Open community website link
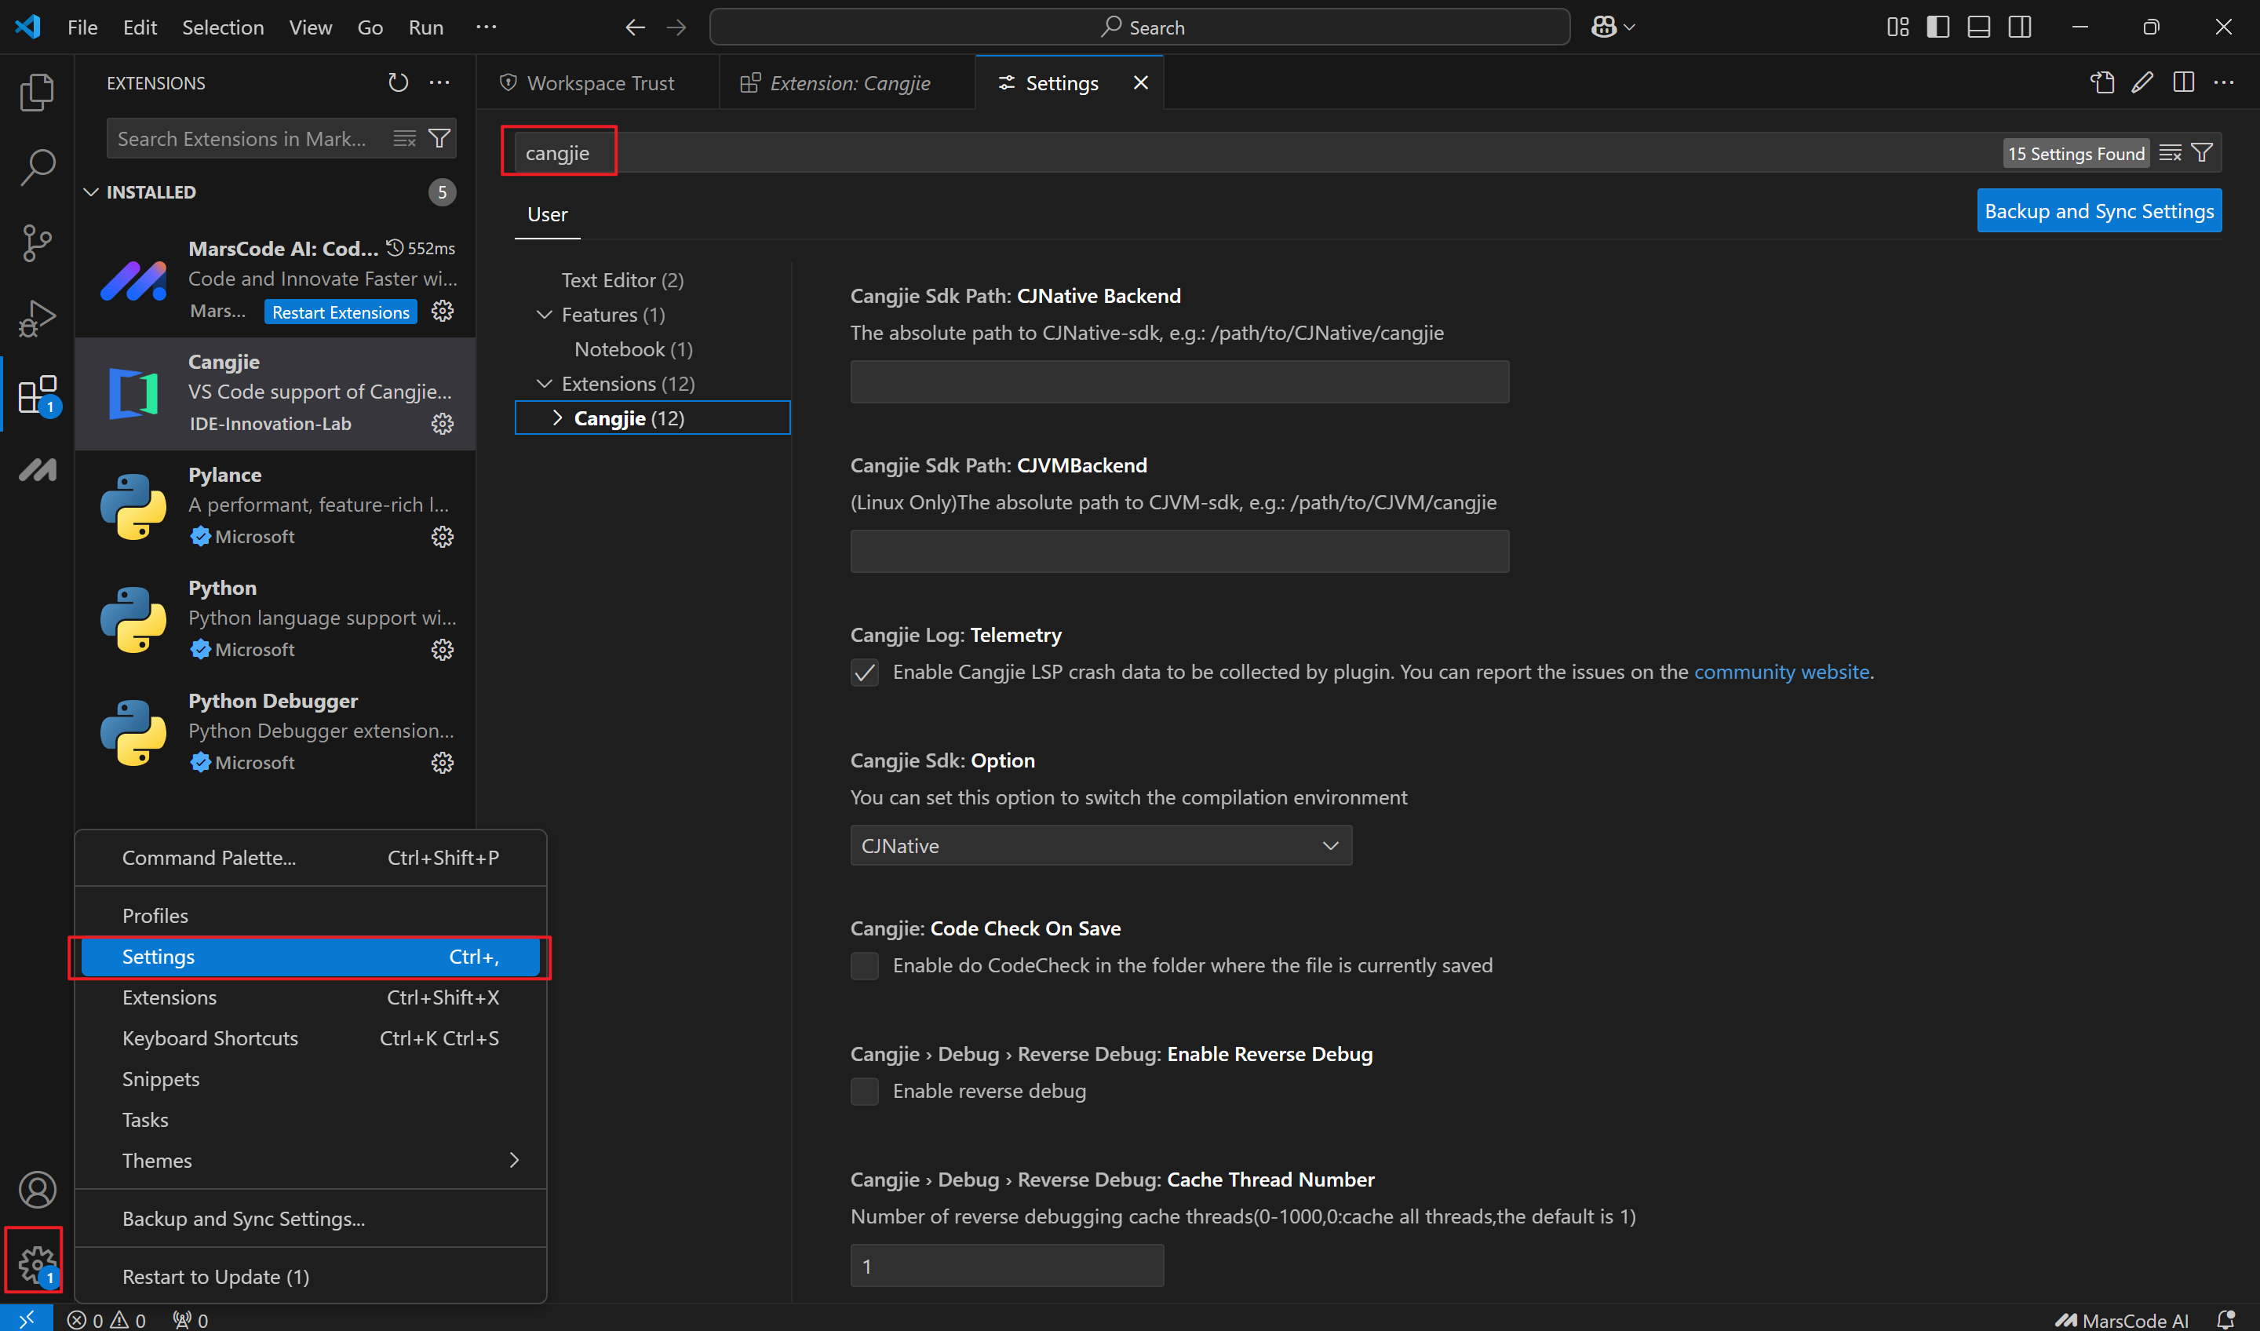Viewport: 2260px width, 1331px height. tap(1781, 672)
